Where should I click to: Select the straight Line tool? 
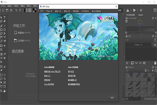tap(4, 26)
